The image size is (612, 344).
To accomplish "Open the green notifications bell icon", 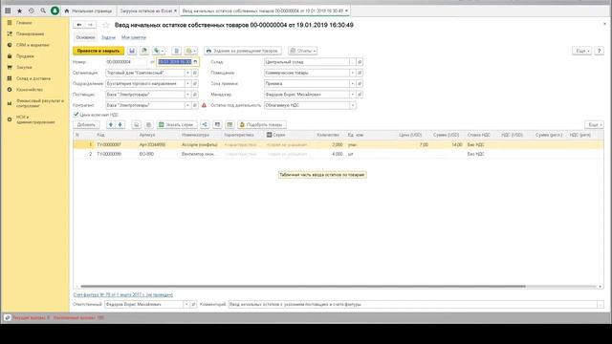I will point(55,11).
